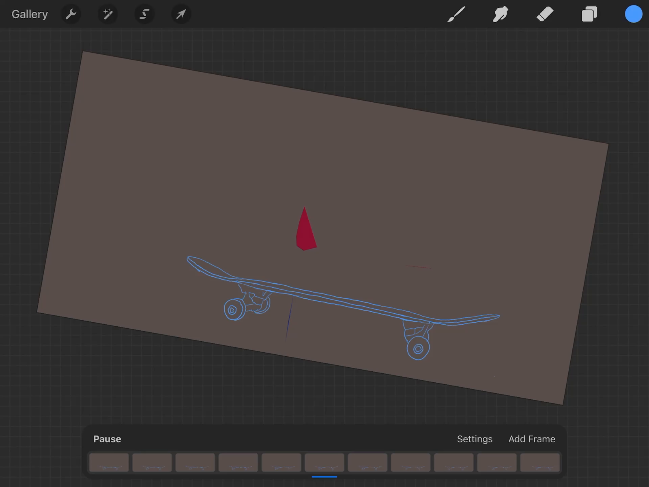Viewport: 649px width, 487px height.
Task: Pause the animation playback
Action: pyautogui.click(x=107, y=439)
